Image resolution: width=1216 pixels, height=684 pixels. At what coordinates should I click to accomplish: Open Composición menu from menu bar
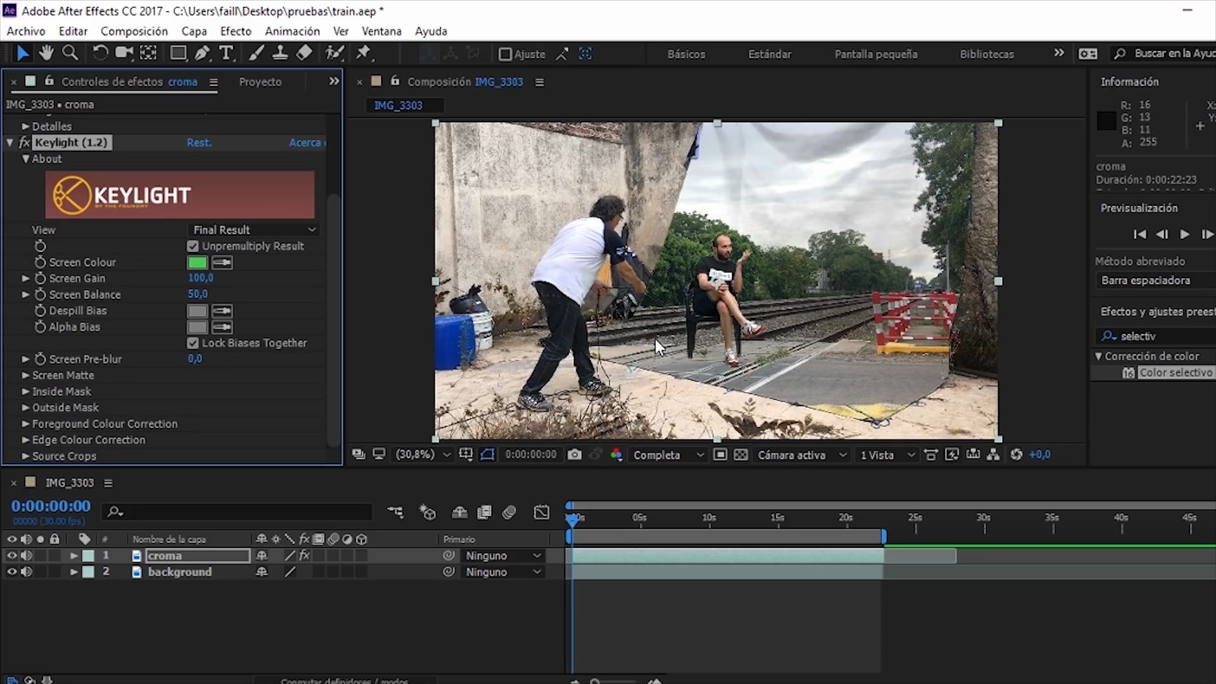[134, 31]
